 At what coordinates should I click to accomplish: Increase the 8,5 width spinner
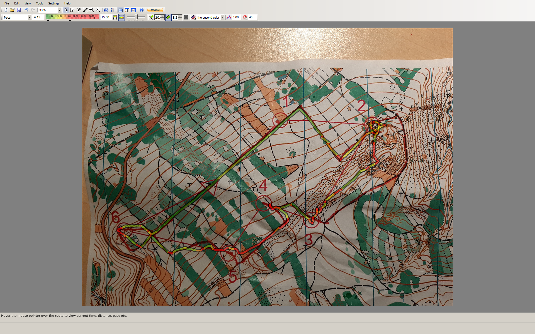pos(180,16)
